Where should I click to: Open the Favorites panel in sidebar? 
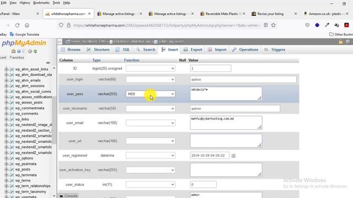[17, 57]
